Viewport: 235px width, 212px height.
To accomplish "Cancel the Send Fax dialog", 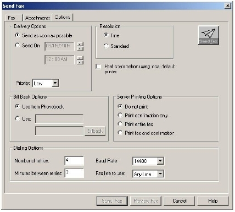I will (180, 201).
